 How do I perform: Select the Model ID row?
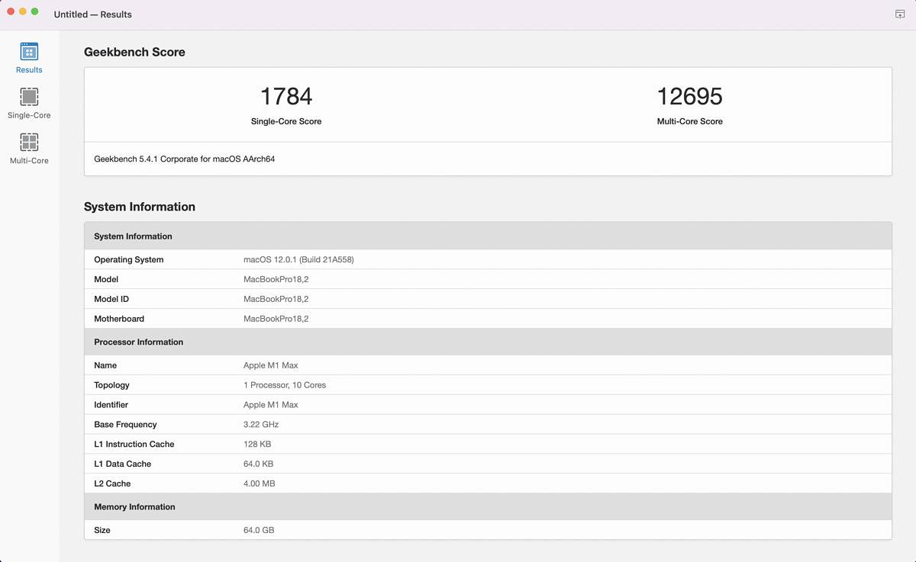[x=488, y=299]
